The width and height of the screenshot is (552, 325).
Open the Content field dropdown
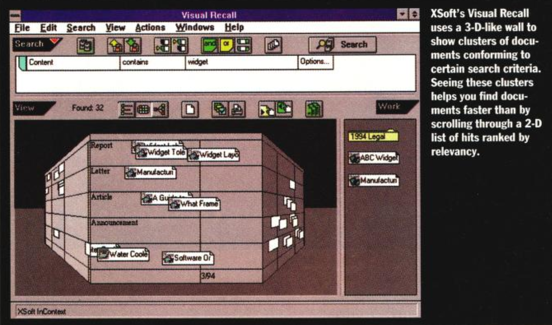pos(73,63)
